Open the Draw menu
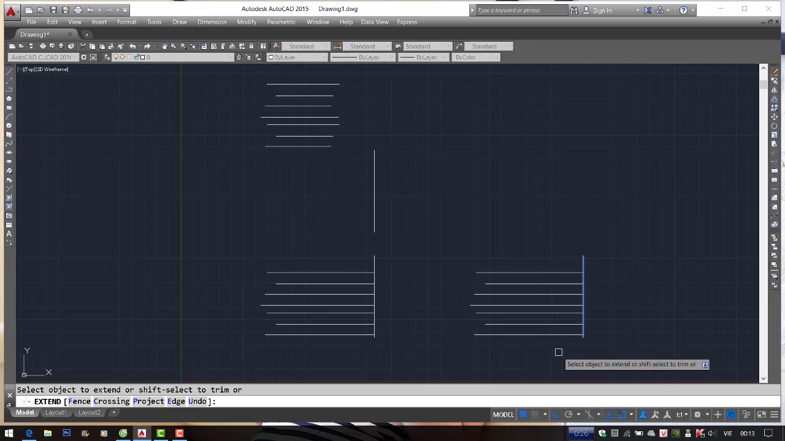This screenshot has width=785, height=441. coord(180,22)
